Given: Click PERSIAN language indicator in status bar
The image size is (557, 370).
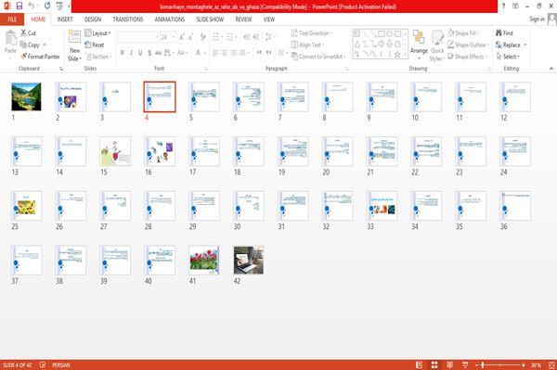Looking at the screenshot, I should point(61,364).
